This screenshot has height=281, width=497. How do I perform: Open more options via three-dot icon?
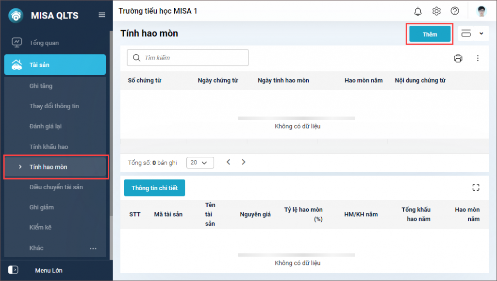click(478, 58)
